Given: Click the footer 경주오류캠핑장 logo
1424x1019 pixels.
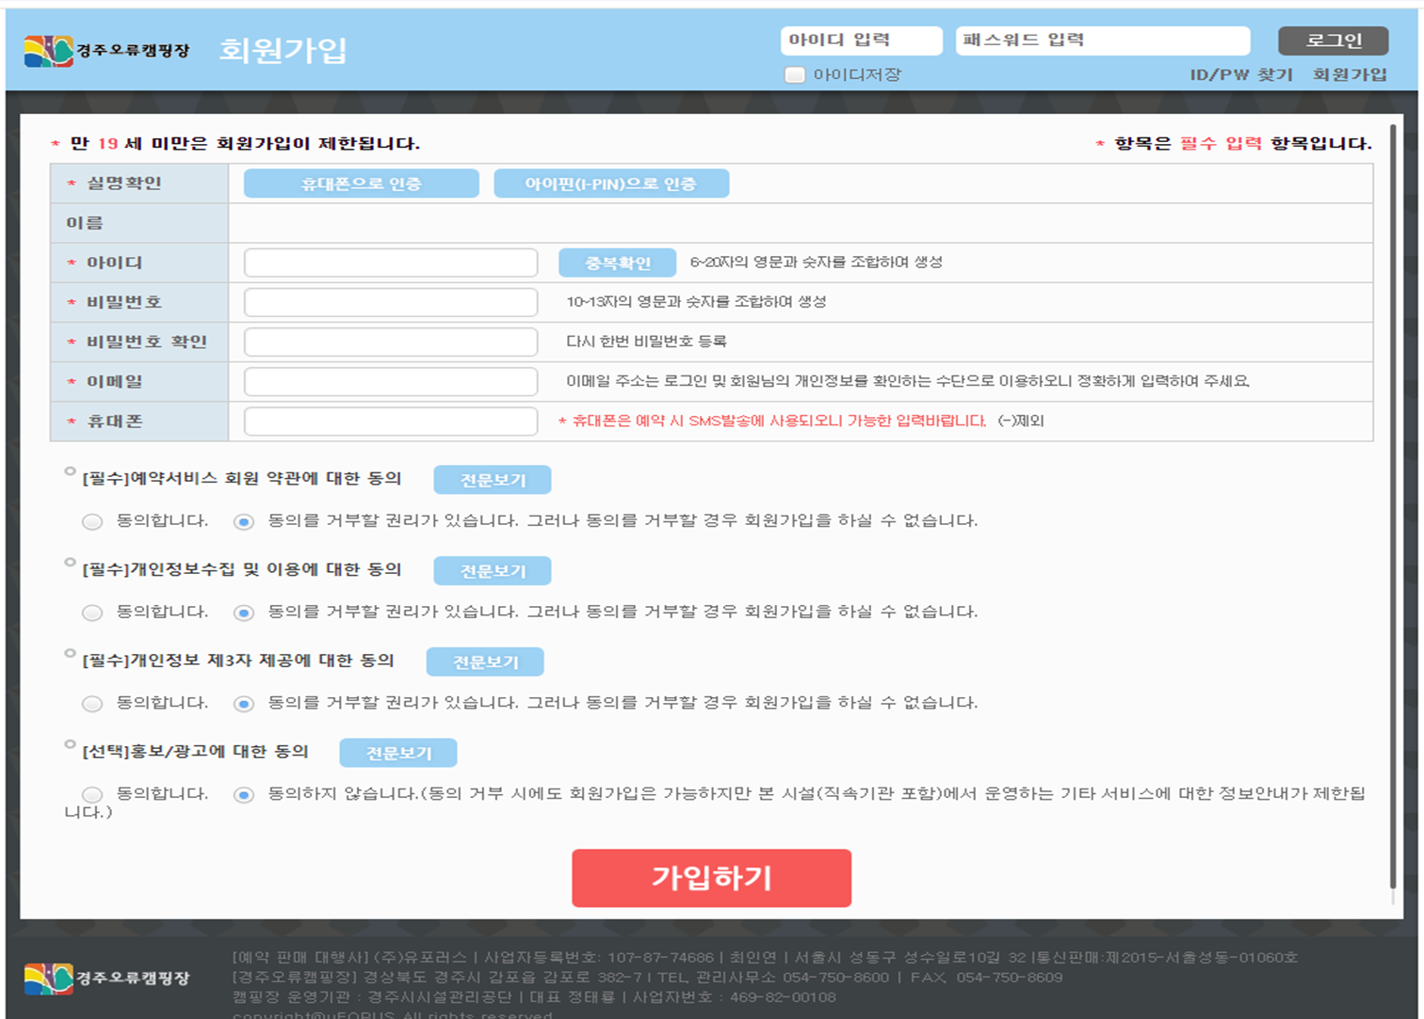Looking at the screenshot, I should (x=106, y=979).
